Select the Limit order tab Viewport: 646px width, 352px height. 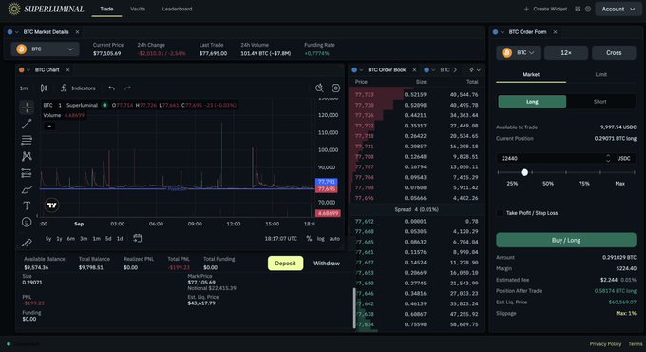coord(600,75)
